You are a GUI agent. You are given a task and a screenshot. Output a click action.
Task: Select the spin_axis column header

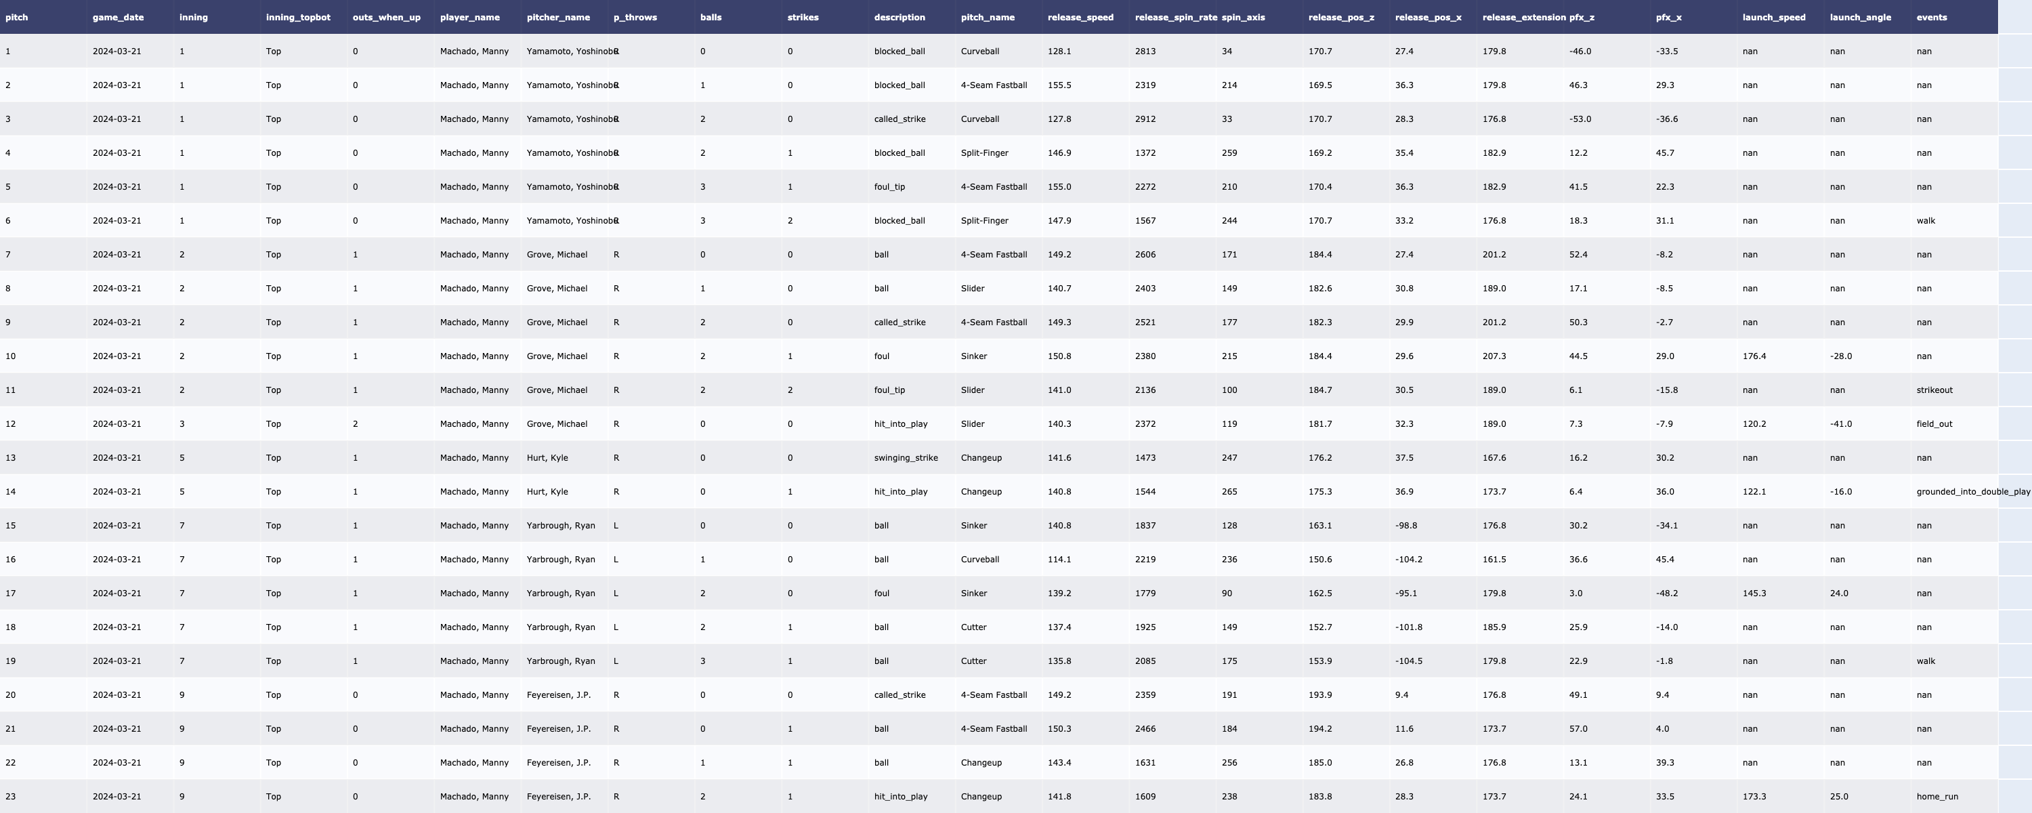1243,18
